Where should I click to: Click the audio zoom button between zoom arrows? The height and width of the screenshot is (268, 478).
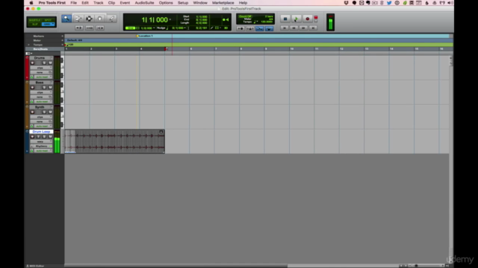(x=90, y=28)
